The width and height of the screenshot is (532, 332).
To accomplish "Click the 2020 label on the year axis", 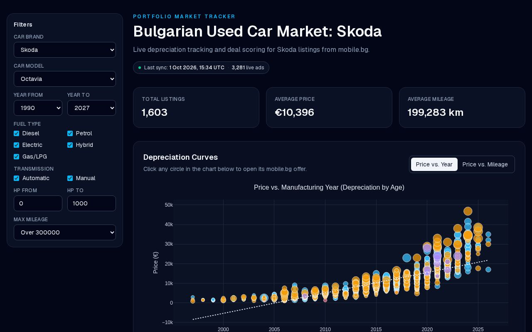I will click(427, 330).
